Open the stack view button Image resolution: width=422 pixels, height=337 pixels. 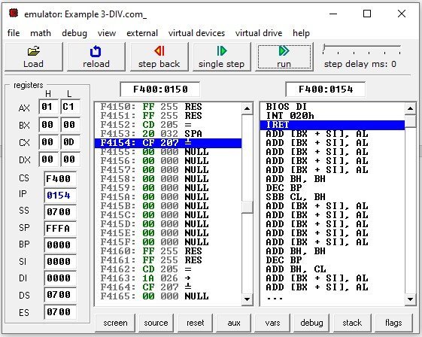tap(352, 323)
